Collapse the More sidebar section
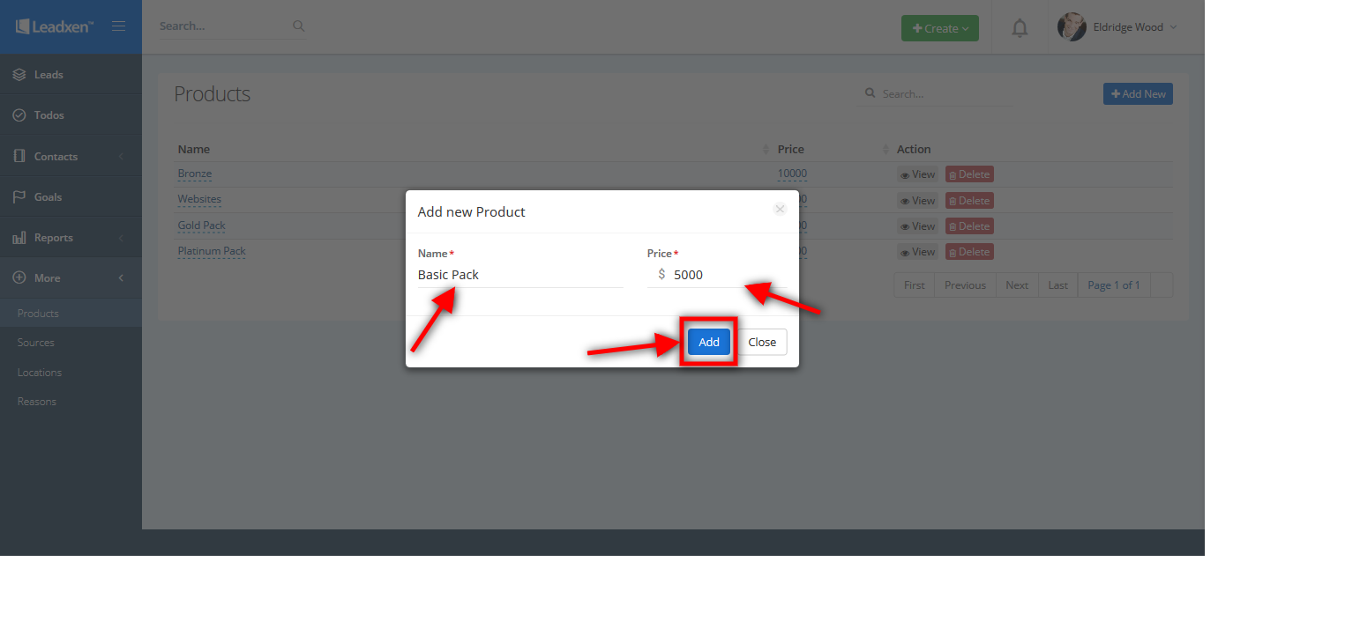This screenshot has width=1345, height=621. point(71,278)
